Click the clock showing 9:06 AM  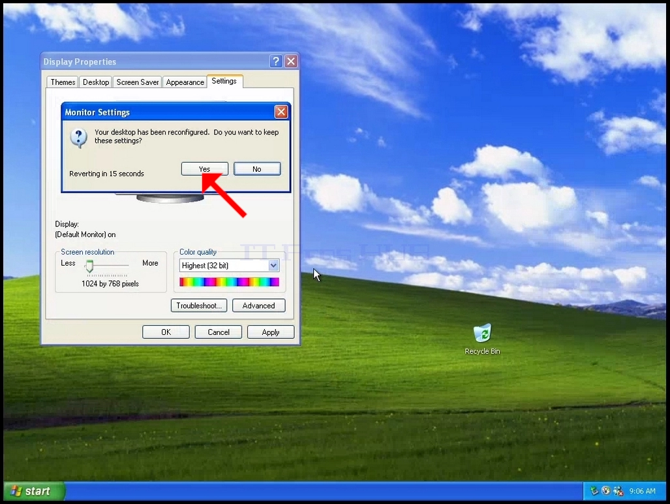pyautogui.click(x=642, y=491)
